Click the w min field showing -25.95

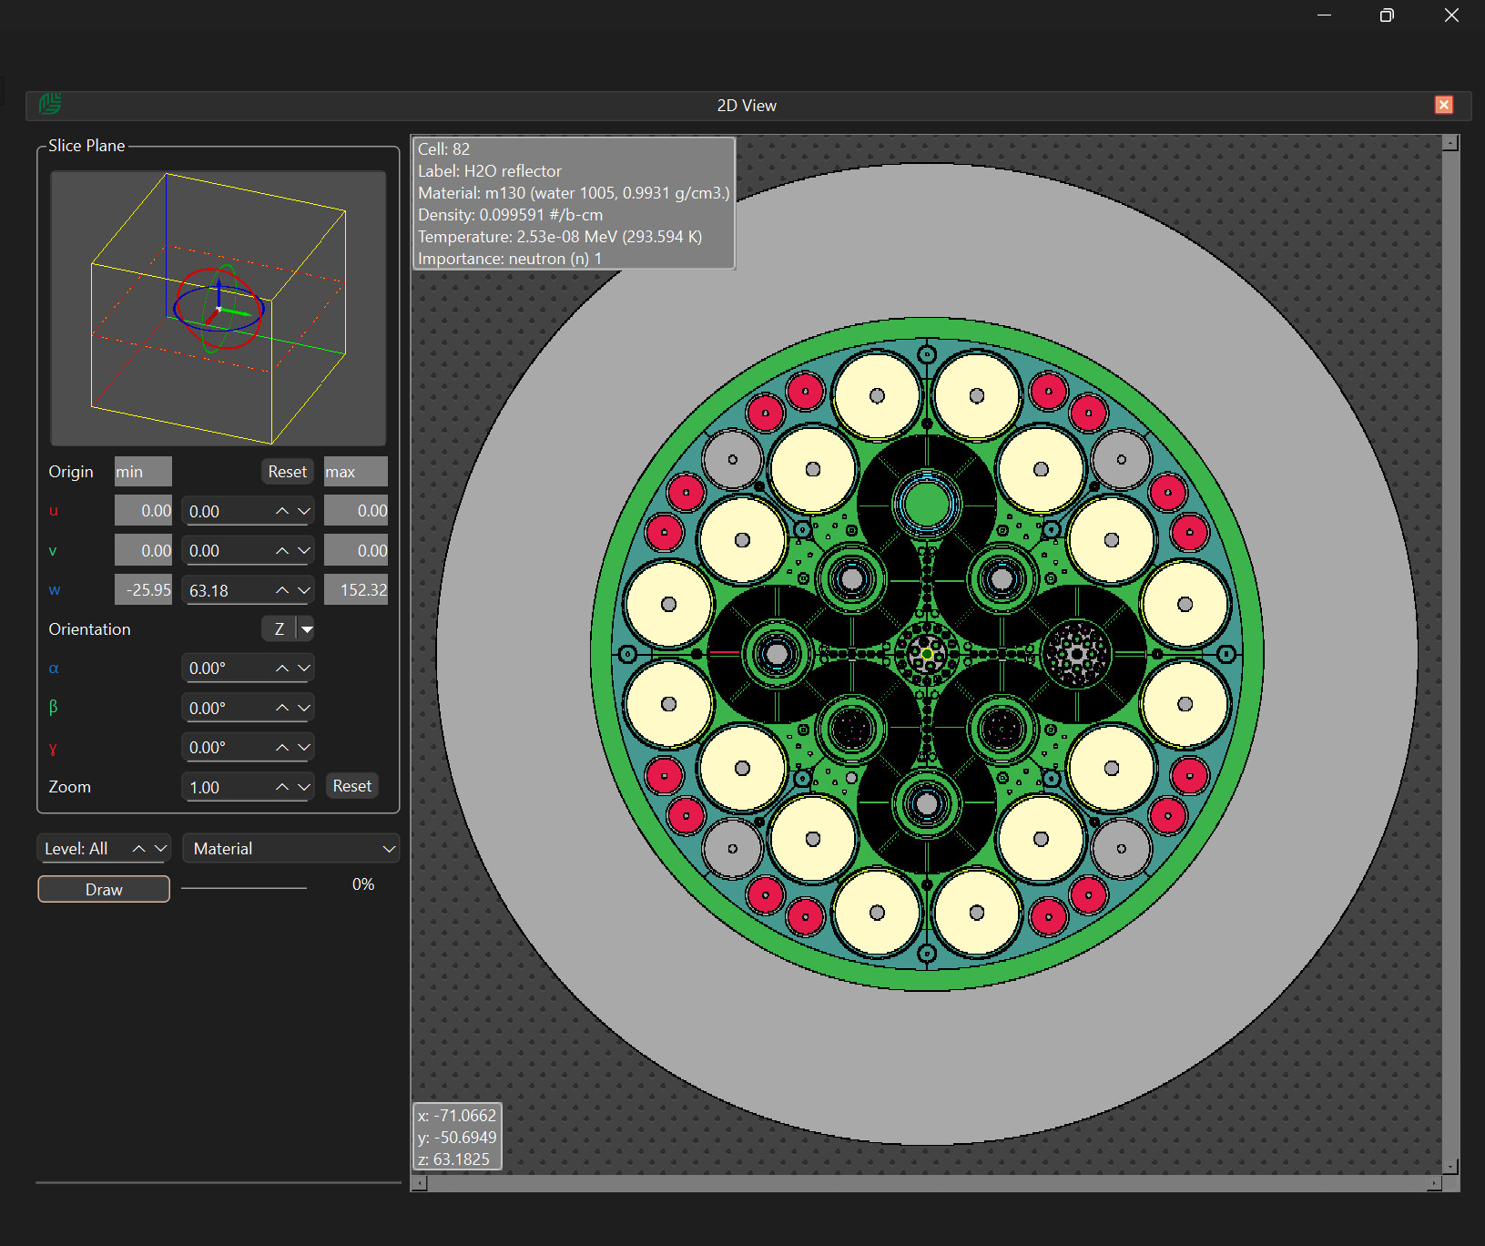point(143,590)
